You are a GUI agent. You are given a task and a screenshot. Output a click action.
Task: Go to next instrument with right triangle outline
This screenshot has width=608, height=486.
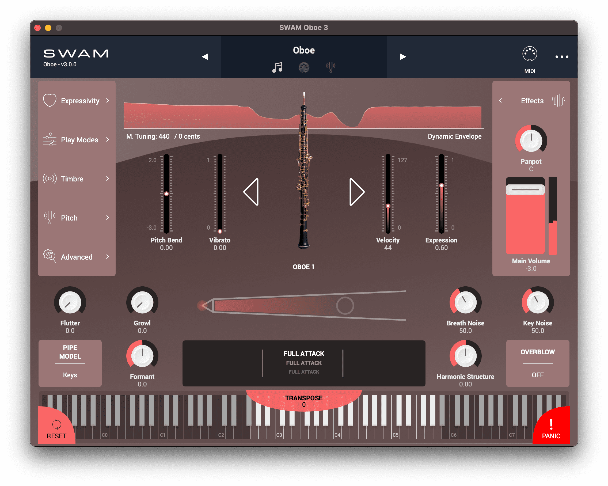coord(357,192)
